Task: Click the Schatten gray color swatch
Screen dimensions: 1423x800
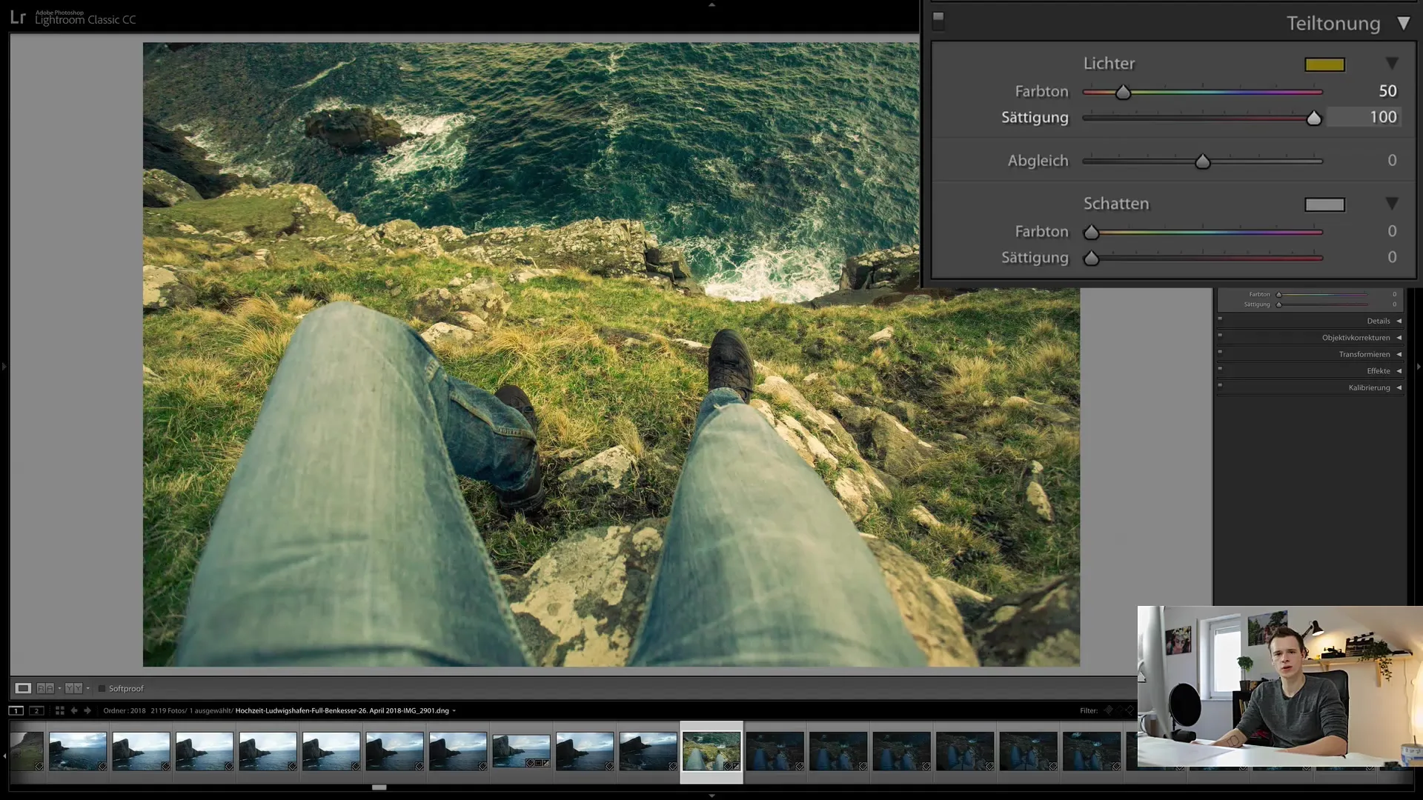Action: point(1324,204)
